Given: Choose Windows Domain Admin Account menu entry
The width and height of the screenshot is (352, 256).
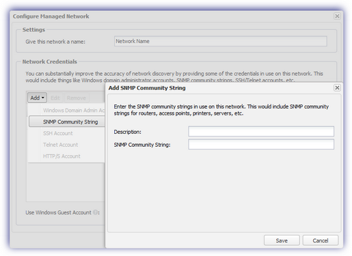Looking at the screenshot, I should click(67, 111).
